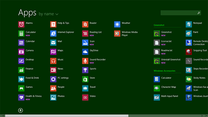Open the Travel suitcase icon
Image resolution: width=208 pixels, height=117 pixels.
point(85,89)
